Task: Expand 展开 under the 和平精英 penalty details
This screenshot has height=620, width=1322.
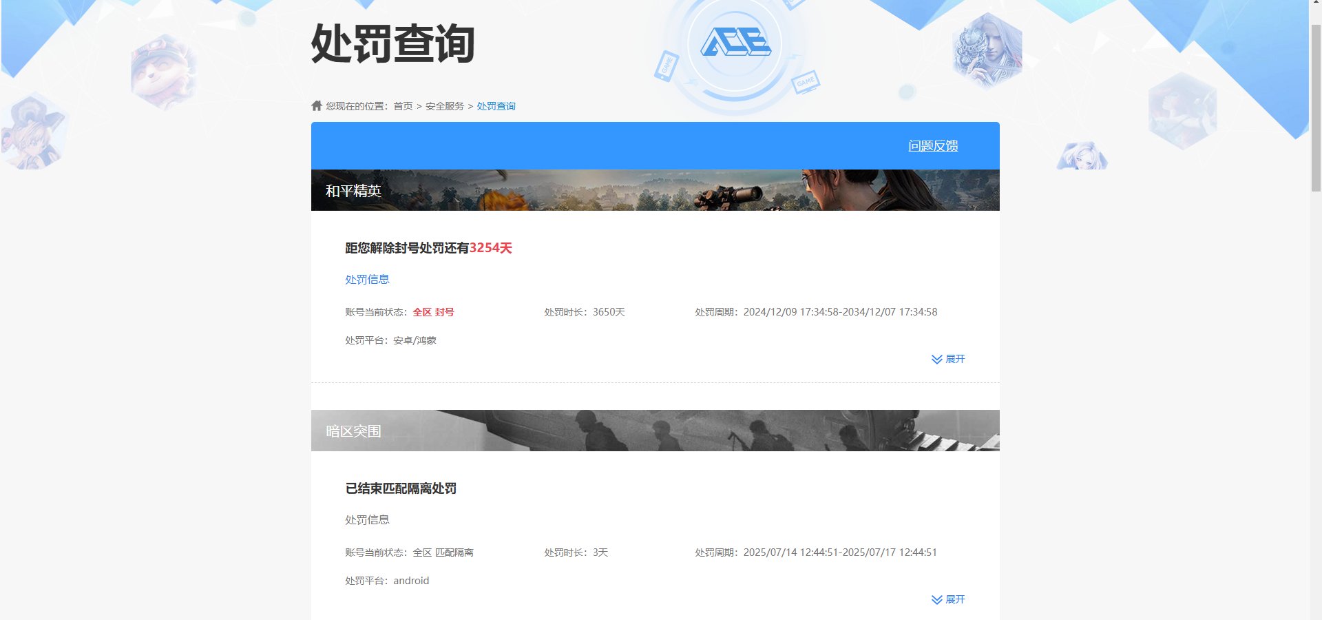Action: [x=956, y=359]
